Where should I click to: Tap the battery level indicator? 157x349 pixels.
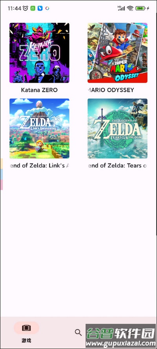click(x=141, y=8)
